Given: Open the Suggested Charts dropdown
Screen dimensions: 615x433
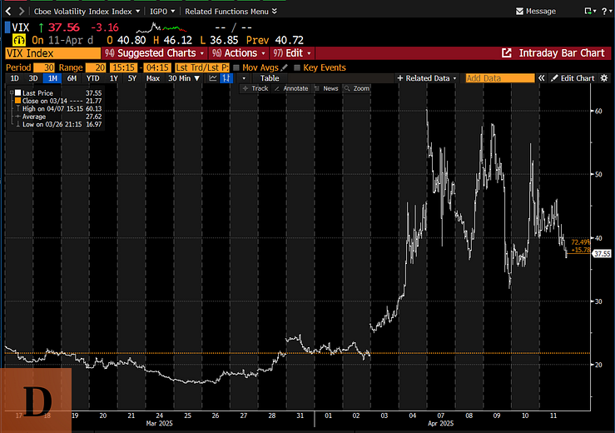Looking at the screenshot, I should tap(155, 53).
